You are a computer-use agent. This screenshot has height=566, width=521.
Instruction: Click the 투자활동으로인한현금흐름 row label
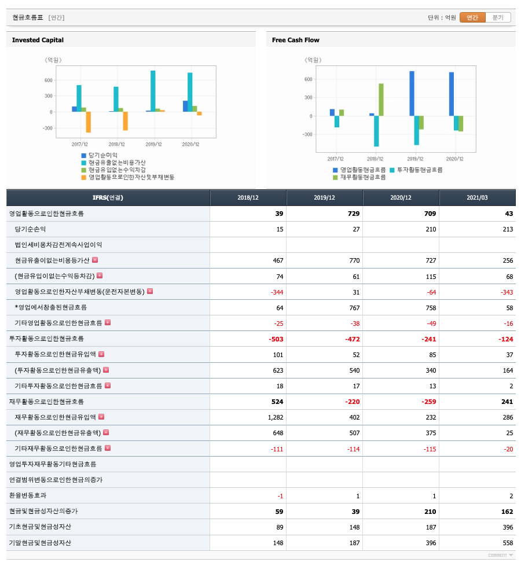(46, 338)
